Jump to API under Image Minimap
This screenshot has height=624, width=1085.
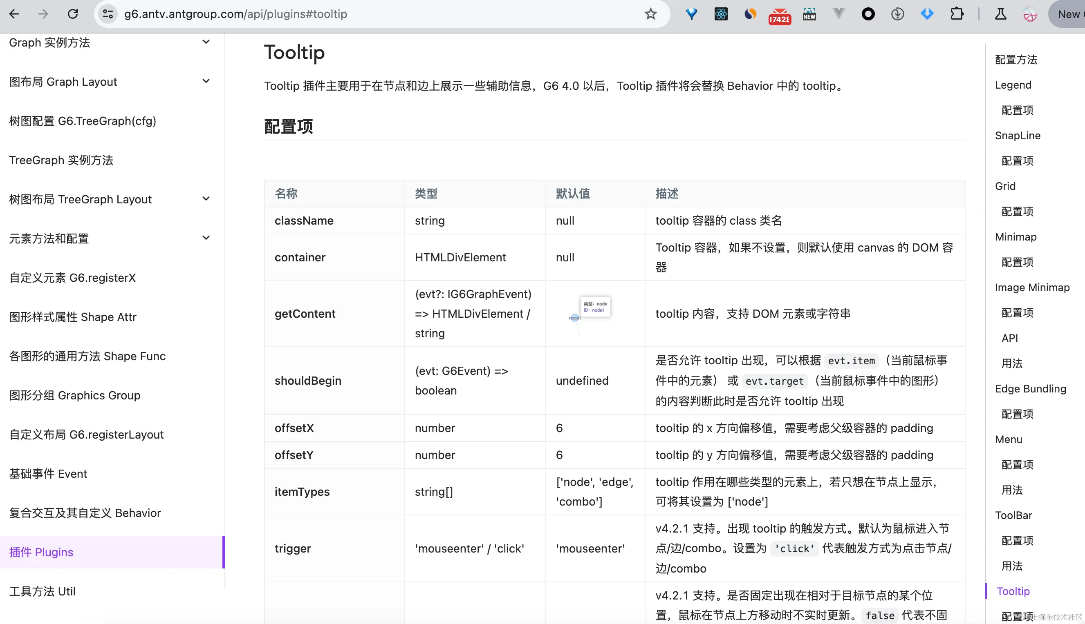pyautogui.click(x=1009, y=338)
